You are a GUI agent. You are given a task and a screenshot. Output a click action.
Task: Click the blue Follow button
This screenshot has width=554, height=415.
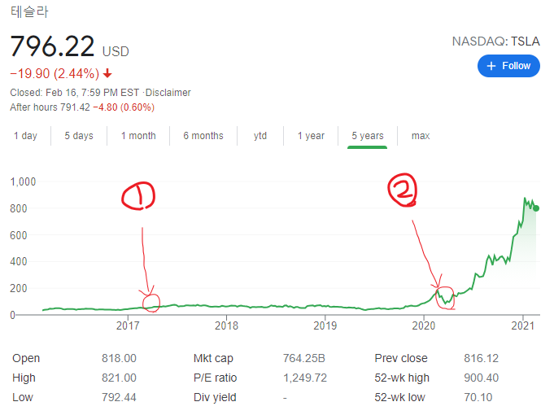click(508, 66)
